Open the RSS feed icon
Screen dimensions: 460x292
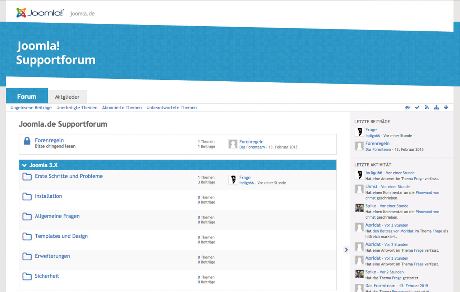pos(427,108)
